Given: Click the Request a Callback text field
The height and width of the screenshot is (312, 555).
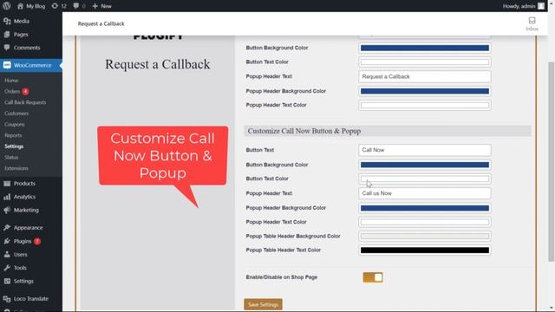Looking at the screenshot, I should click(425, 76).
